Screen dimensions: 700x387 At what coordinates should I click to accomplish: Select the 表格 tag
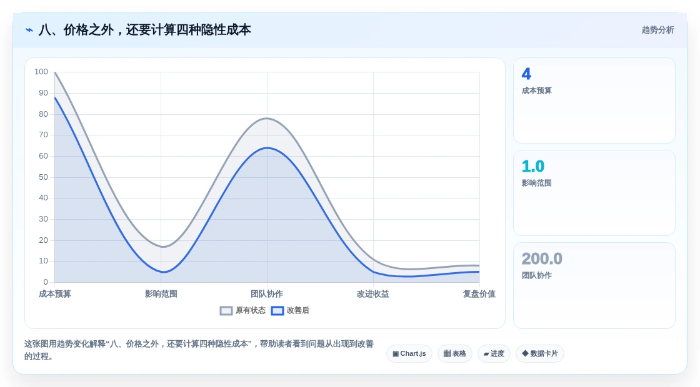pos(454,353)
